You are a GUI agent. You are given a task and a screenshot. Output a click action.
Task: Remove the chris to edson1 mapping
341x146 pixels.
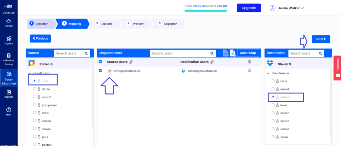pyautogui.click(x=250, y=71)
